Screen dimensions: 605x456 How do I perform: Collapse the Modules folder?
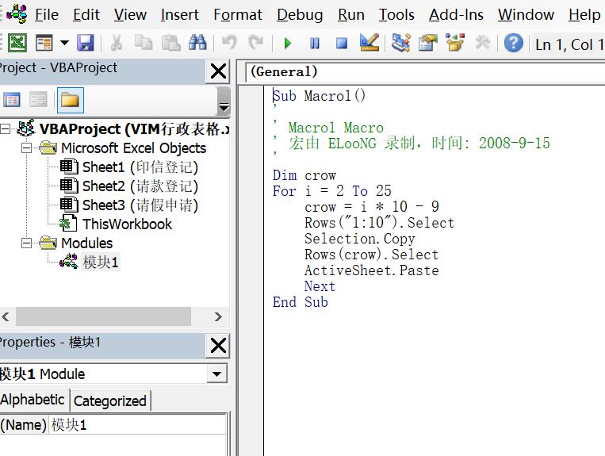pyautogui.click(x=26, y=243)
